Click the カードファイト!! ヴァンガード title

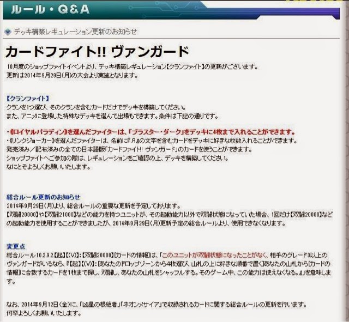pos(97,52)
